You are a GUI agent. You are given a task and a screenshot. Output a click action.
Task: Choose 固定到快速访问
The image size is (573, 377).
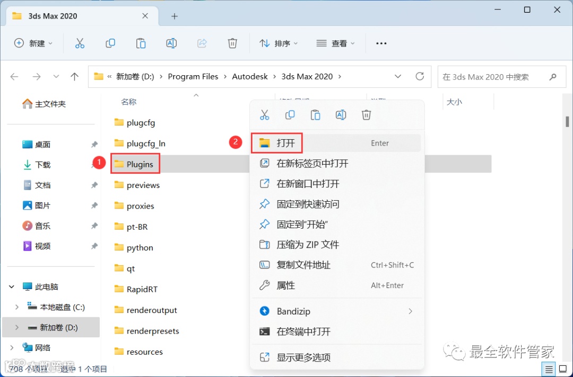336,204
